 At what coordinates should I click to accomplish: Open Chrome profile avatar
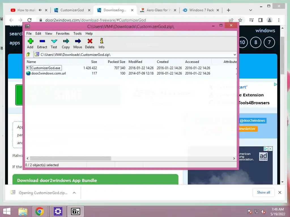click(270, 20)
